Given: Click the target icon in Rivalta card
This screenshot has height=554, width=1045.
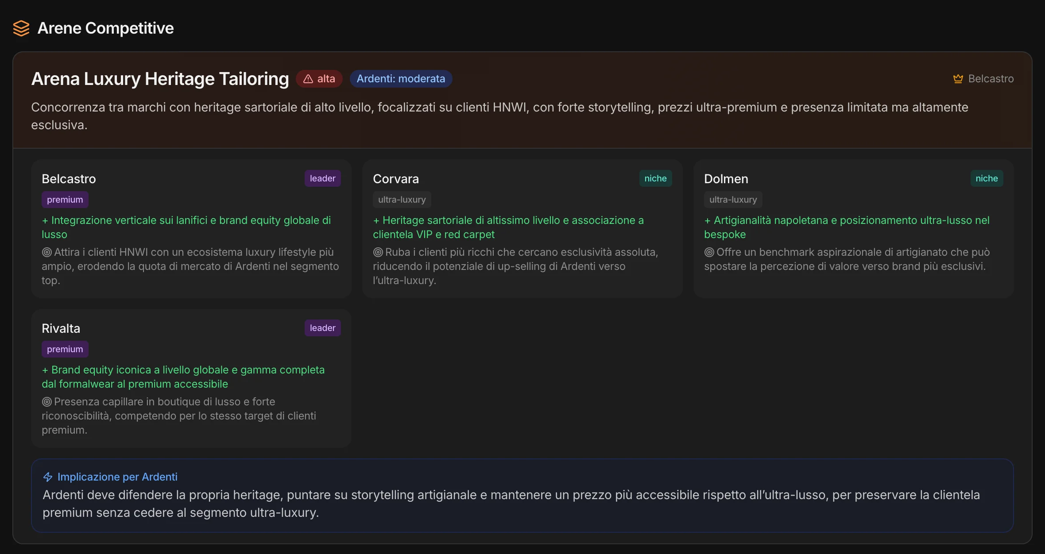Looking at the screenshot, I should 46,402.
